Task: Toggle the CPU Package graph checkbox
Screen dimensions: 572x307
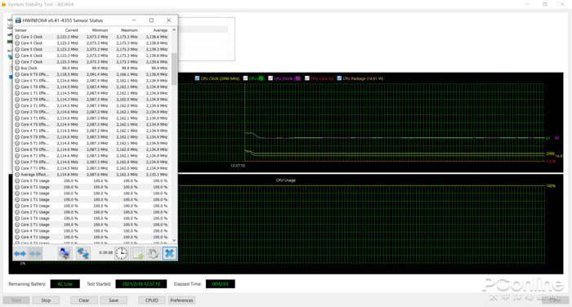Action: tap(339, 78)
